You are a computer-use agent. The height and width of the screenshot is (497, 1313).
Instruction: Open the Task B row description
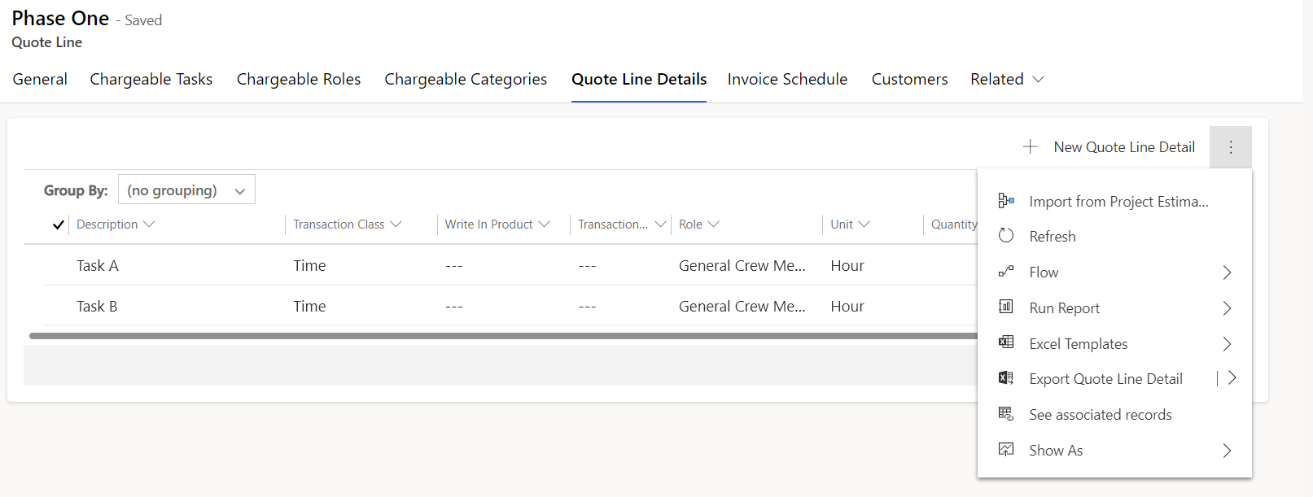pos(97,306)
